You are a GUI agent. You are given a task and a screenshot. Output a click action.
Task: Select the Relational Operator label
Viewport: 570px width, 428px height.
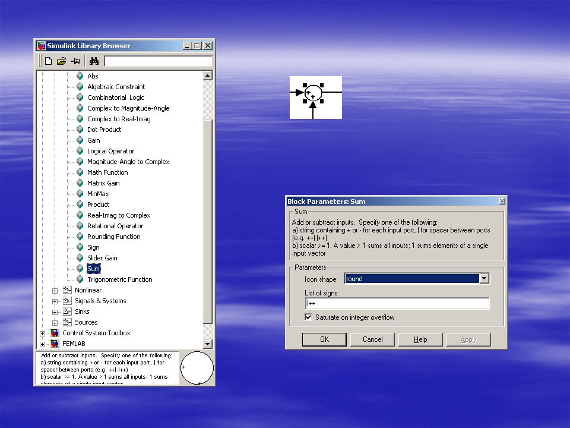pos(115,226)
